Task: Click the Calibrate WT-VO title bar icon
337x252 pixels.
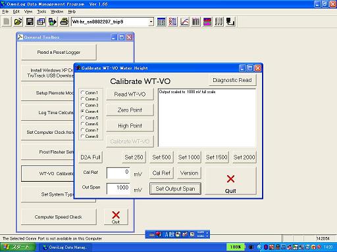Action: coord(78,68)
